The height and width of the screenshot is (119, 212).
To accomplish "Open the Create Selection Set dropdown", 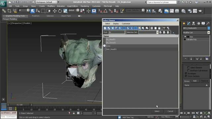I will [x=143, y=10].
